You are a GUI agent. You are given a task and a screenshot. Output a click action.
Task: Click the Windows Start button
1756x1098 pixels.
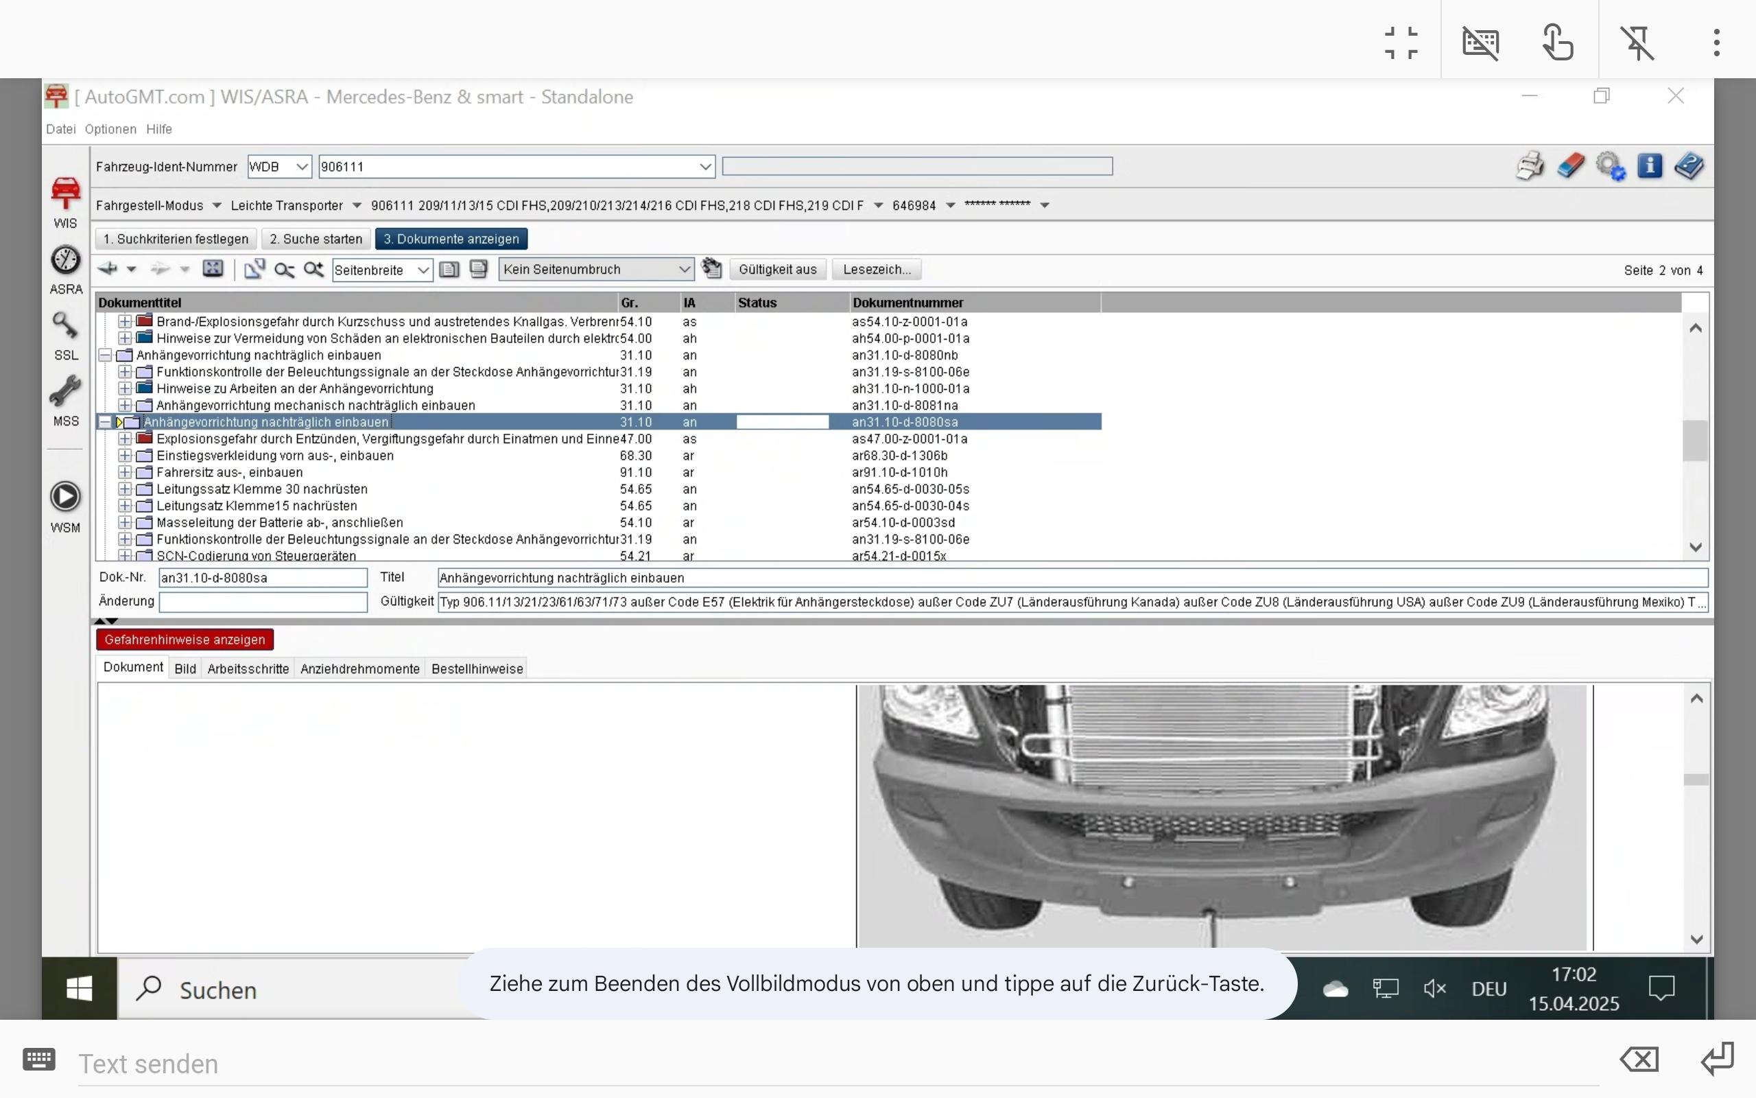[x=79, y=988]
